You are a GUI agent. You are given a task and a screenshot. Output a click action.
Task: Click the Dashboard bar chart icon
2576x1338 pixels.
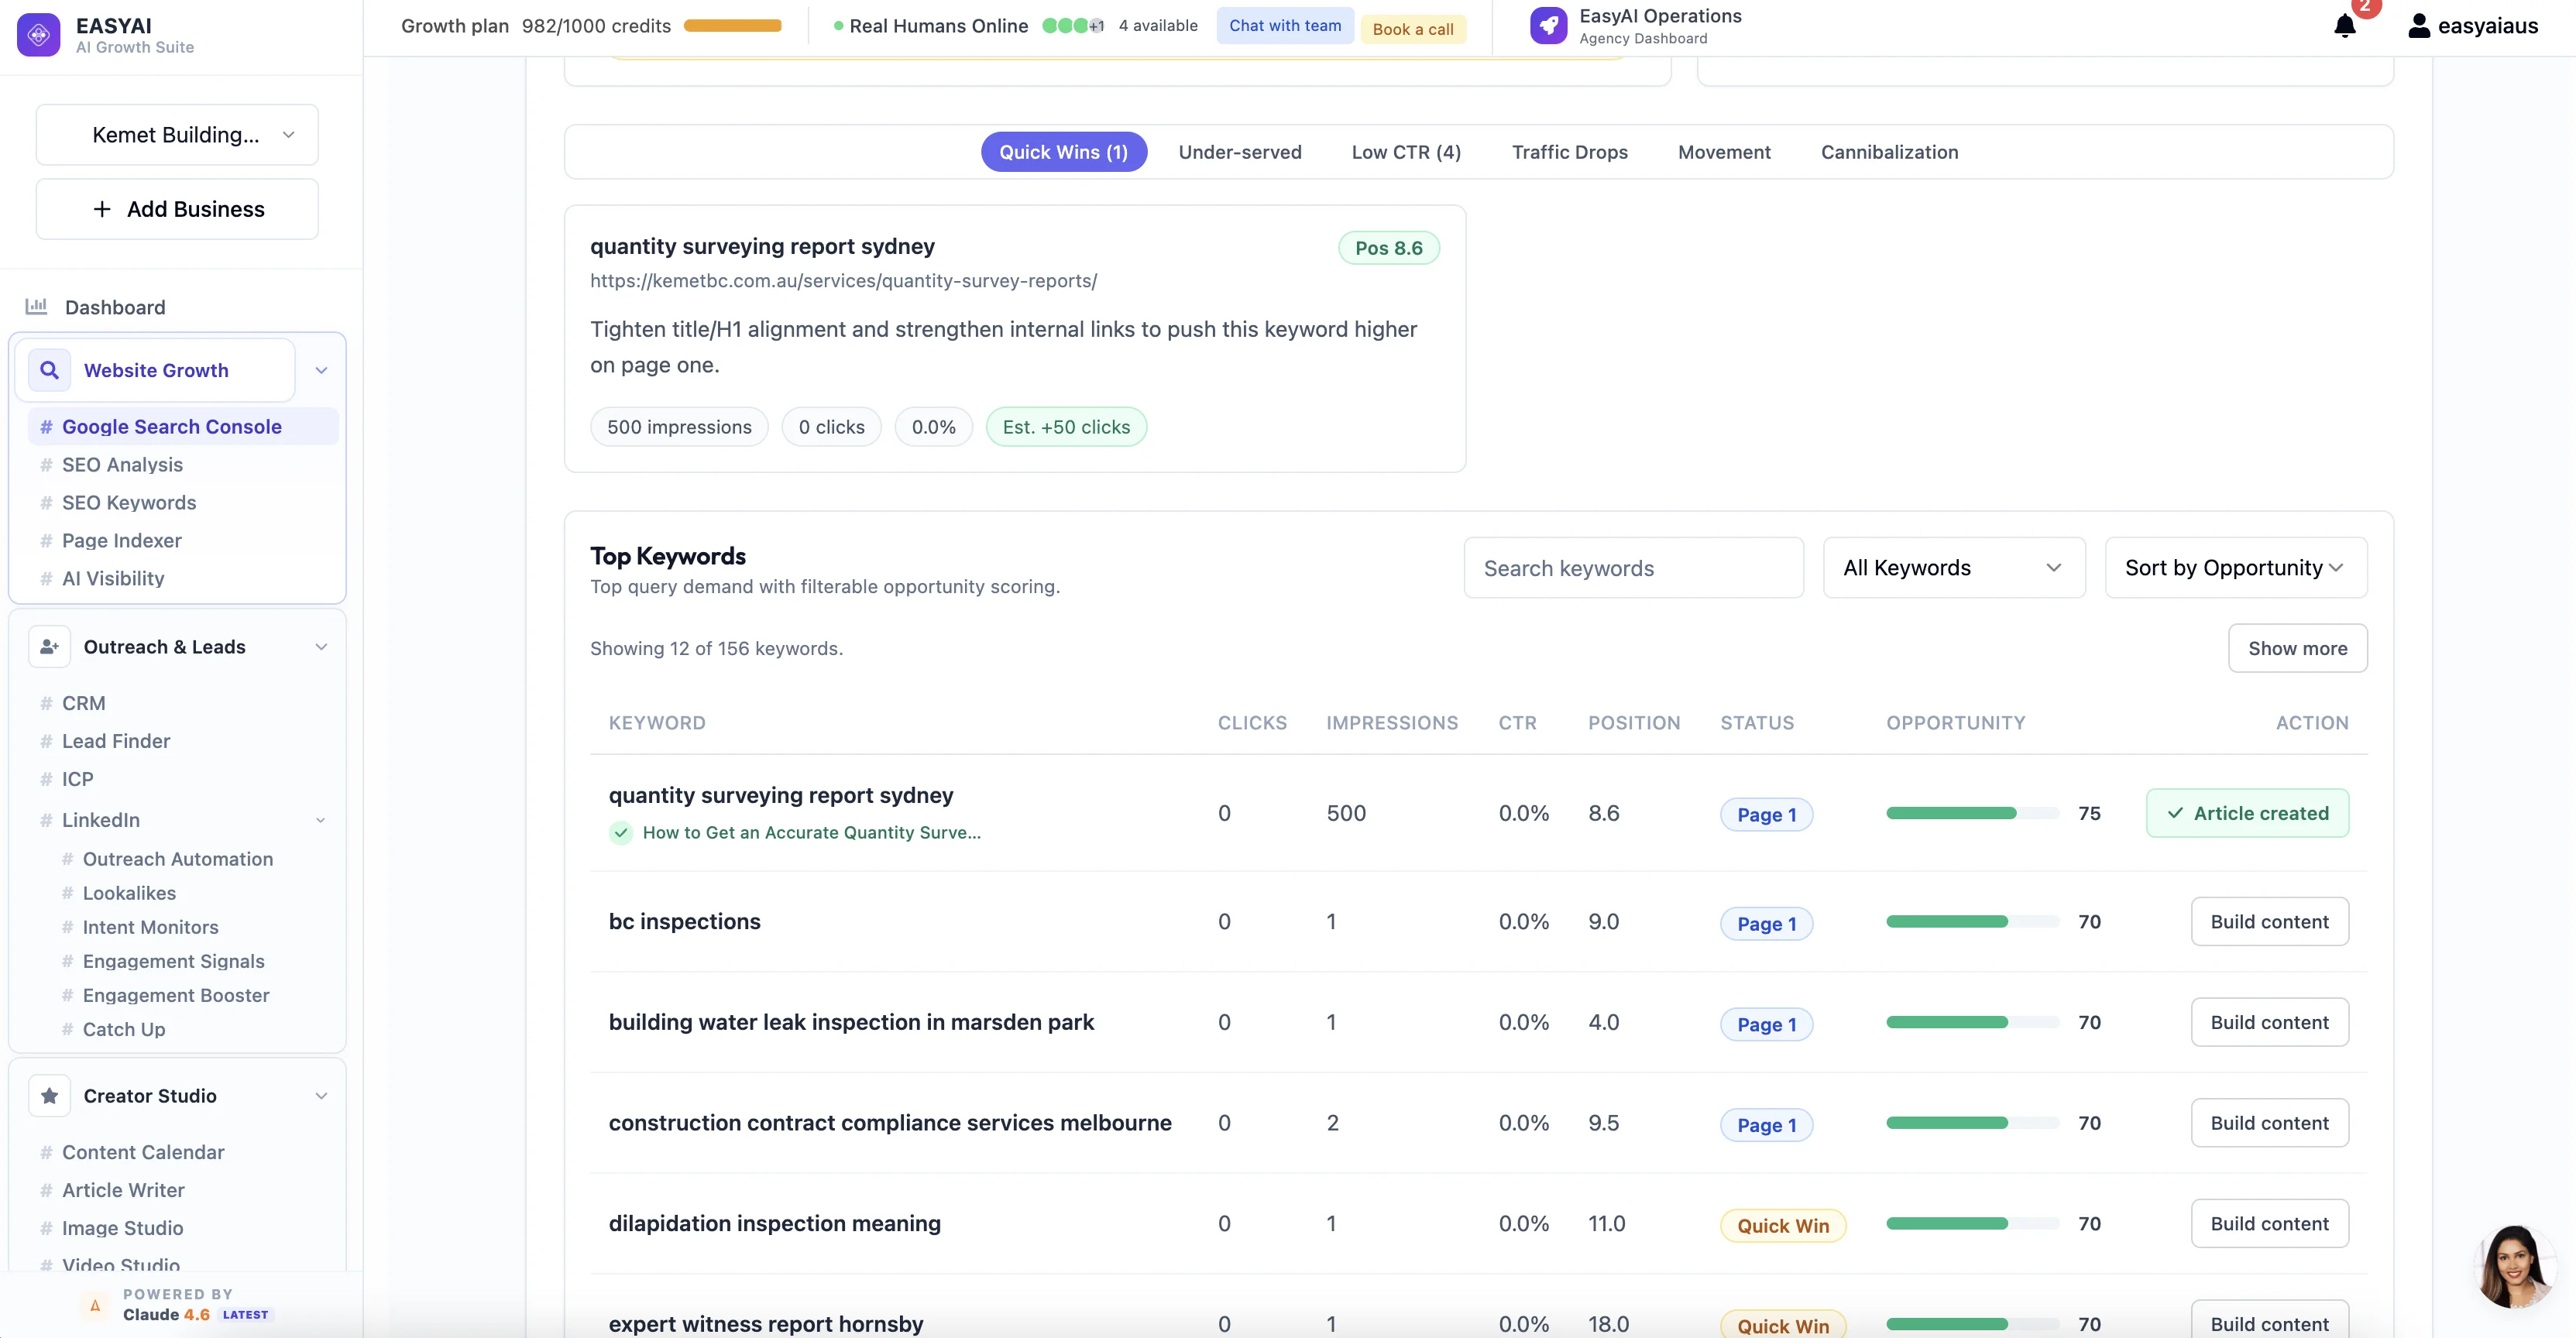(37, 306)
